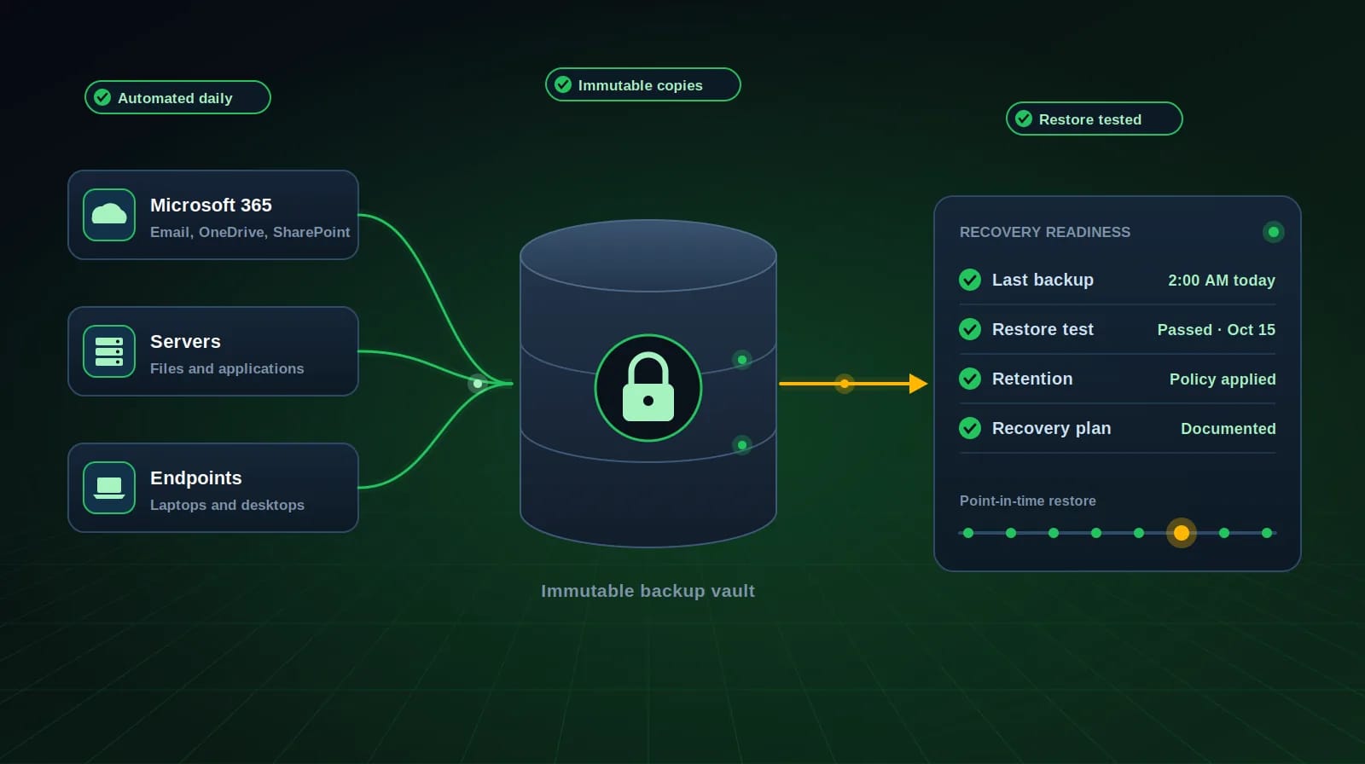The height and width of the screenshot is (764, 1365).
Task: Pick the last green point on restore timeline
Action: coord(1267,533)
